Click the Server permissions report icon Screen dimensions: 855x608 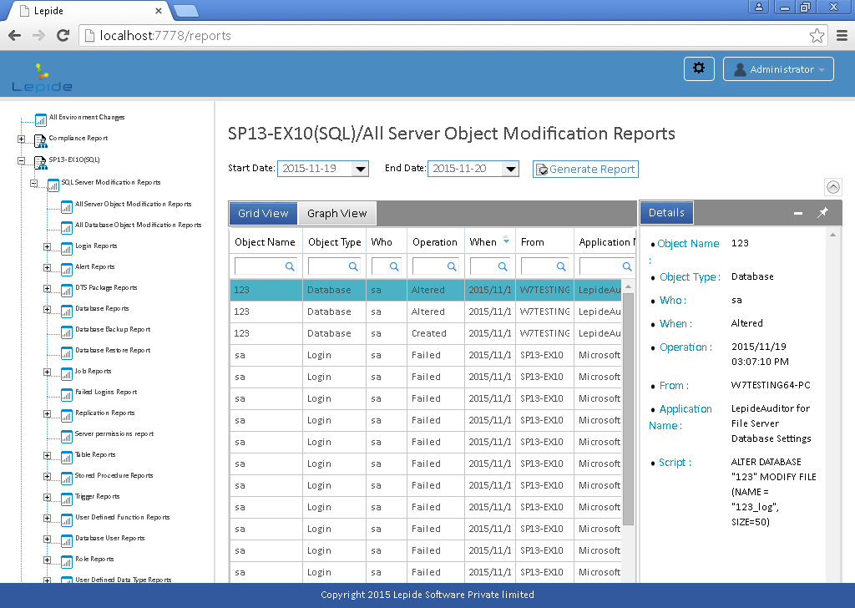tap(67, 436)
